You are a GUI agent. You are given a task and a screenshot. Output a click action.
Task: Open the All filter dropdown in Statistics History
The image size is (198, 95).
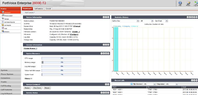[147, 21]
